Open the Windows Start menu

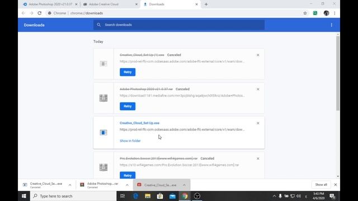pyautogui.click(x=24, y=196)
